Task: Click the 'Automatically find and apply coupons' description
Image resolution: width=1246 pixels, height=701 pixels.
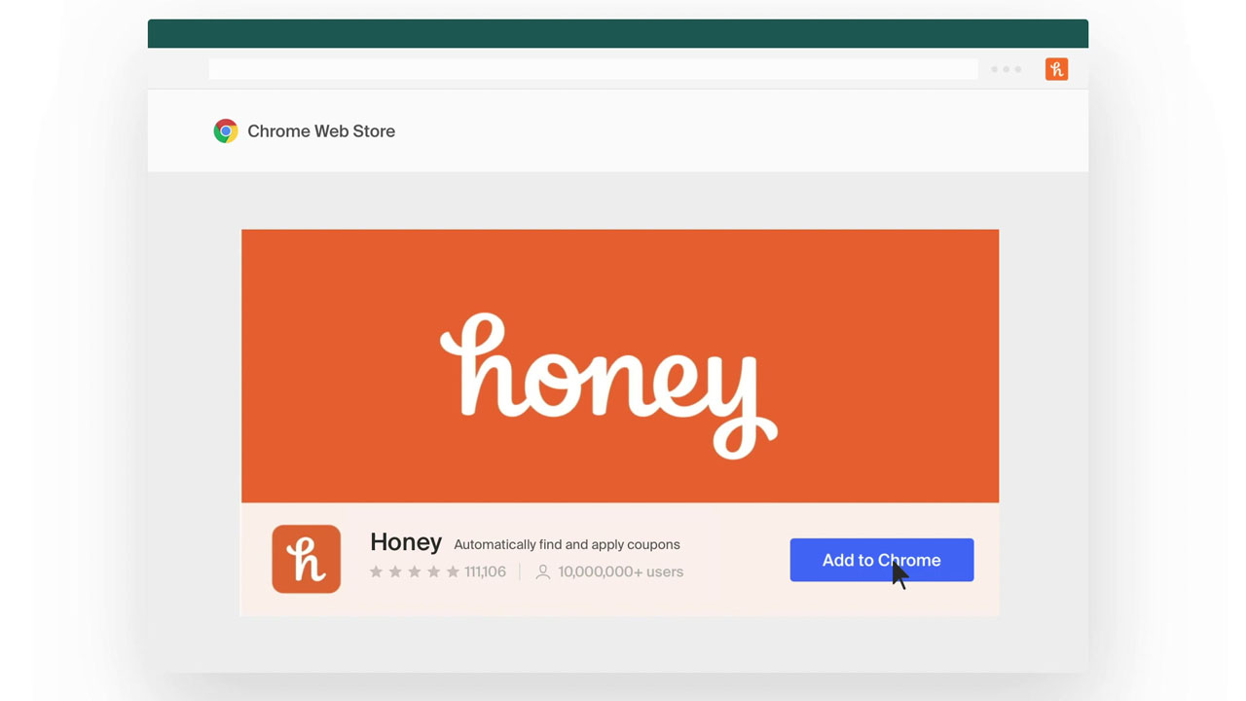Action: [x=567, y=544]
